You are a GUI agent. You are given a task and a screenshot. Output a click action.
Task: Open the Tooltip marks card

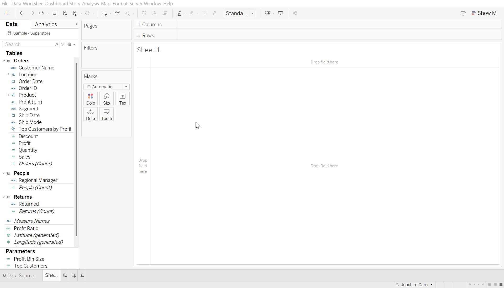tap(107, 114)
